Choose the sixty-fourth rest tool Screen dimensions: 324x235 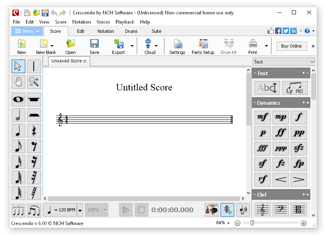(34, 193)
